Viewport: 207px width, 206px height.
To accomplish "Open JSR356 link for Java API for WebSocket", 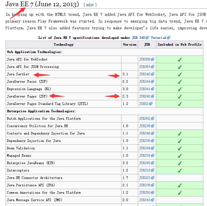I will [x=145, y=59].
